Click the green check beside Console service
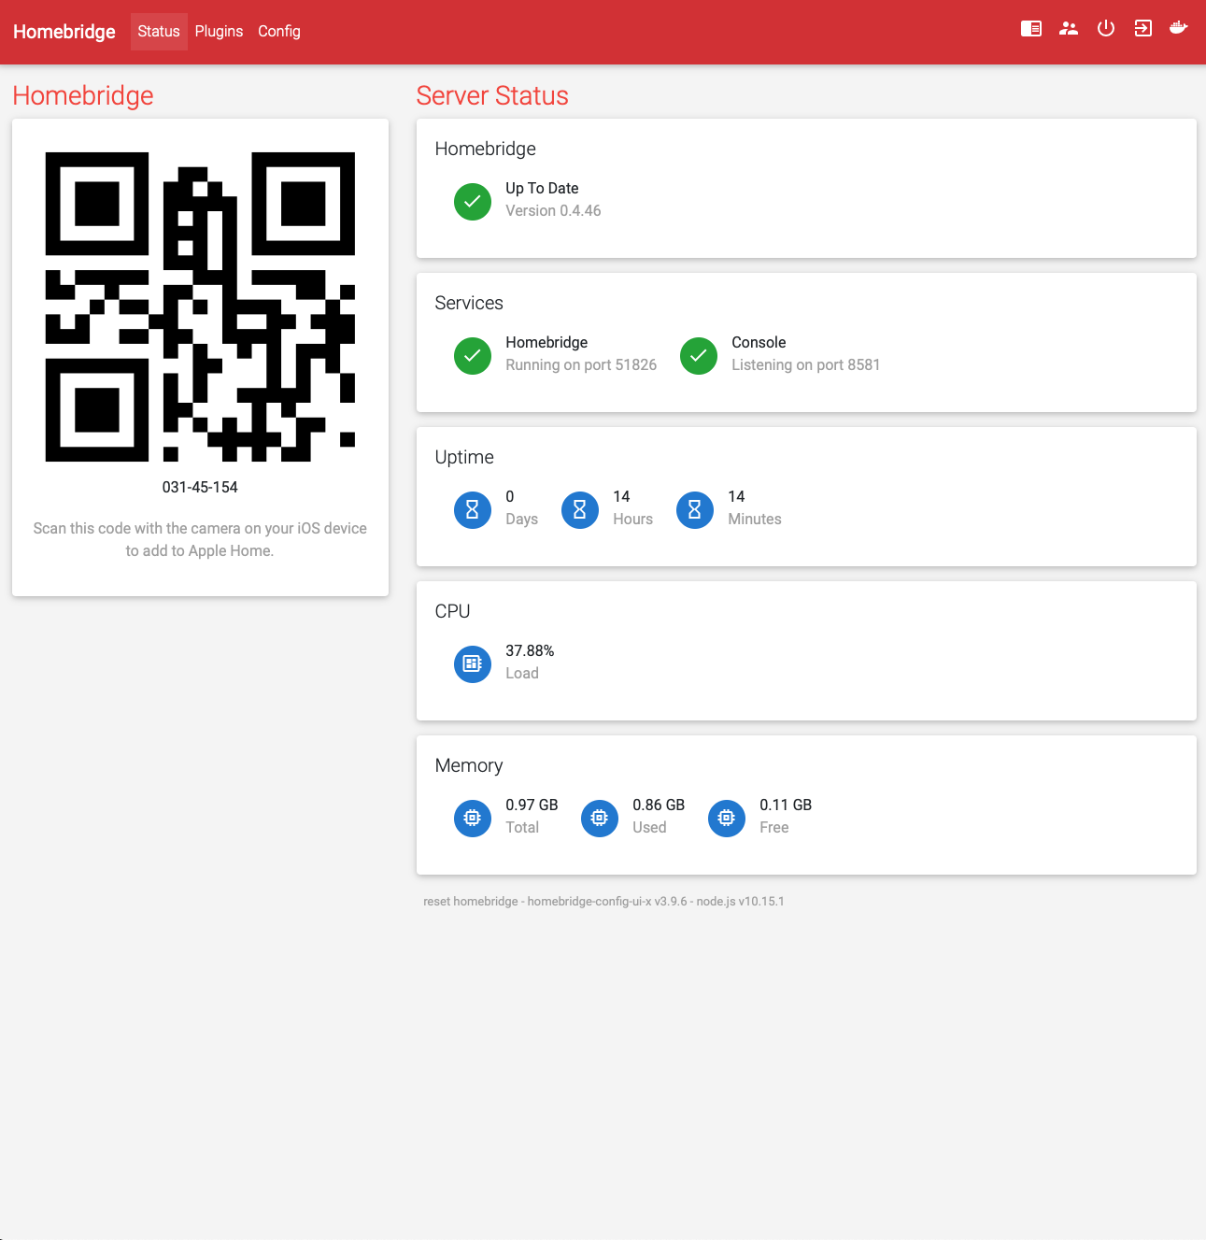 coord(699,356)
